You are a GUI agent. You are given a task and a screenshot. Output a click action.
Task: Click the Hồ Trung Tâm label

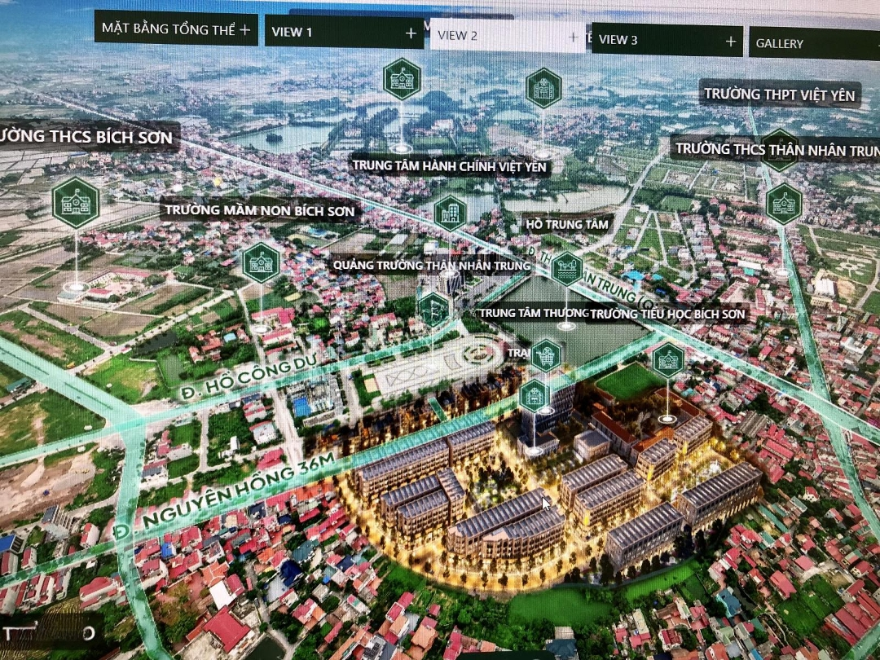click(567, 224)
